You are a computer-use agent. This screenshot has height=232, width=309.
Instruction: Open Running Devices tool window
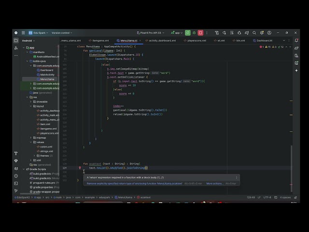[296, 63]
